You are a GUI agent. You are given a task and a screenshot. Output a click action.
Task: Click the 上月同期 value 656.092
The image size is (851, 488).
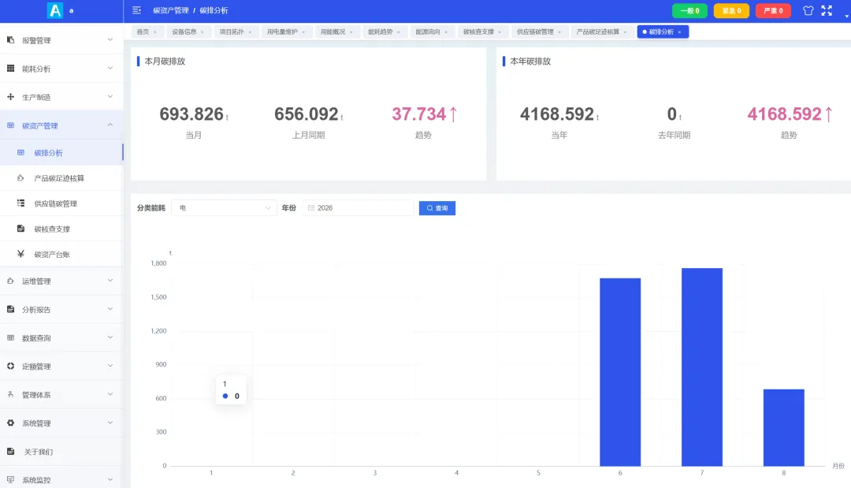tap(306, 114)
